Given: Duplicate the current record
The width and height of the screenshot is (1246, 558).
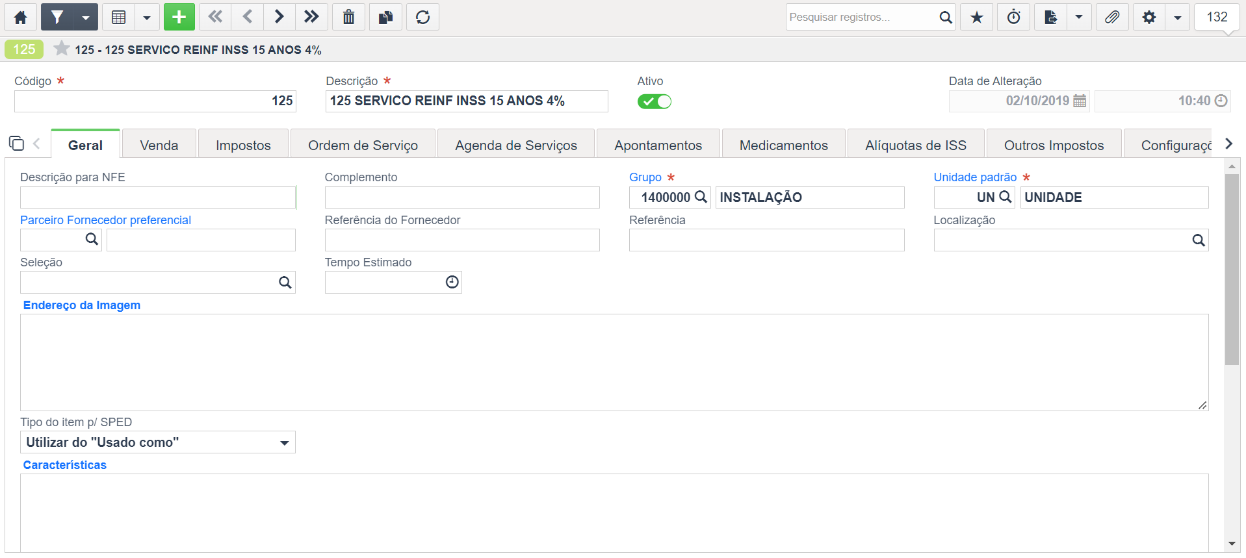Looking at the screenshot, I should coord(386,18).
